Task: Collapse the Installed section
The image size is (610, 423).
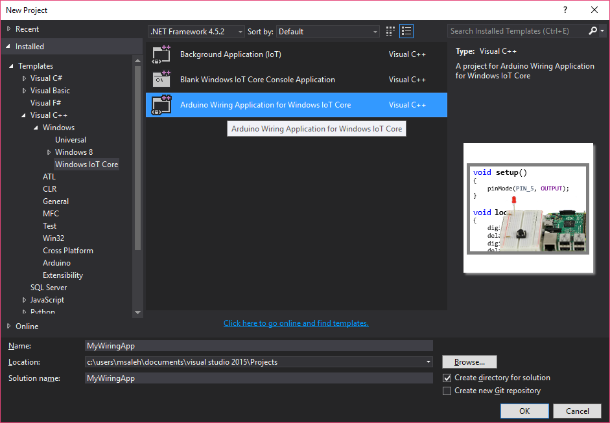Action: coord(8,46)
